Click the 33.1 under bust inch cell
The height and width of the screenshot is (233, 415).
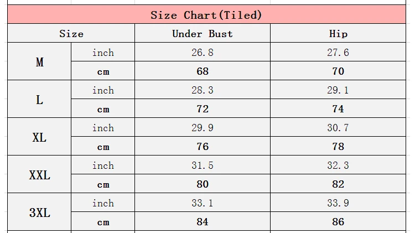pyautogui.click(x=203, y=203)
